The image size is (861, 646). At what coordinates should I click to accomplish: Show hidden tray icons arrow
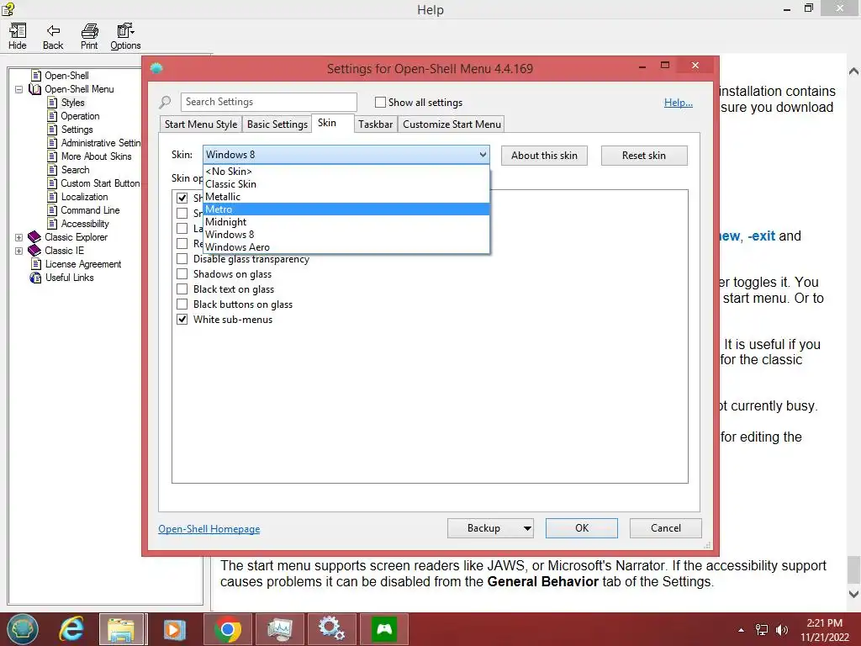point(742,630)
